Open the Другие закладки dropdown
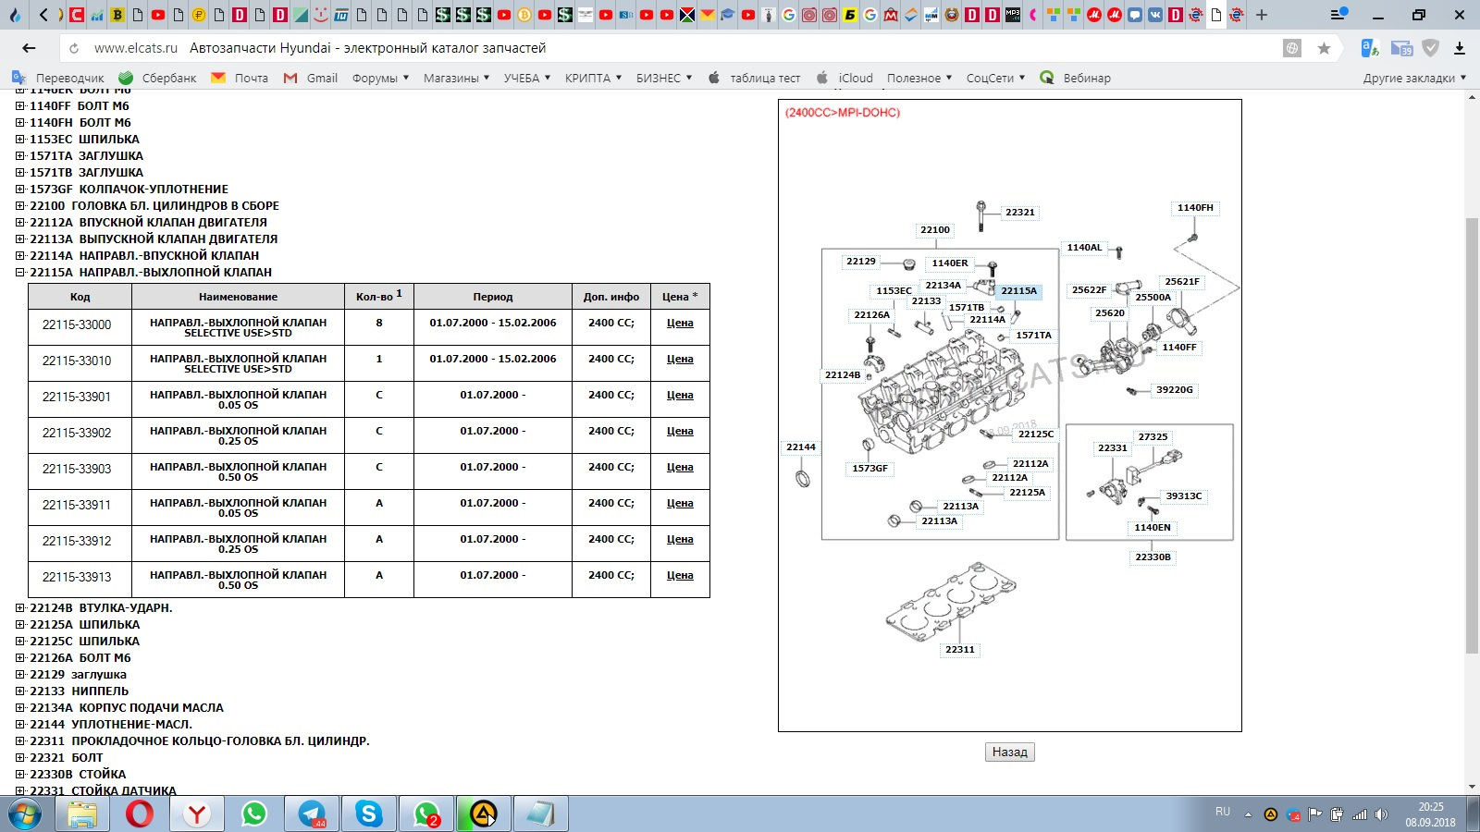 1414,78
